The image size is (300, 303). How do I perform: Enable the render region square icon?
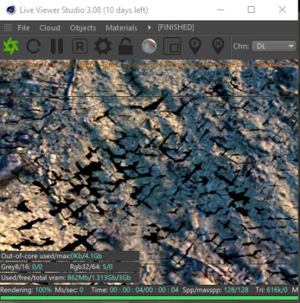click(172, 46)
